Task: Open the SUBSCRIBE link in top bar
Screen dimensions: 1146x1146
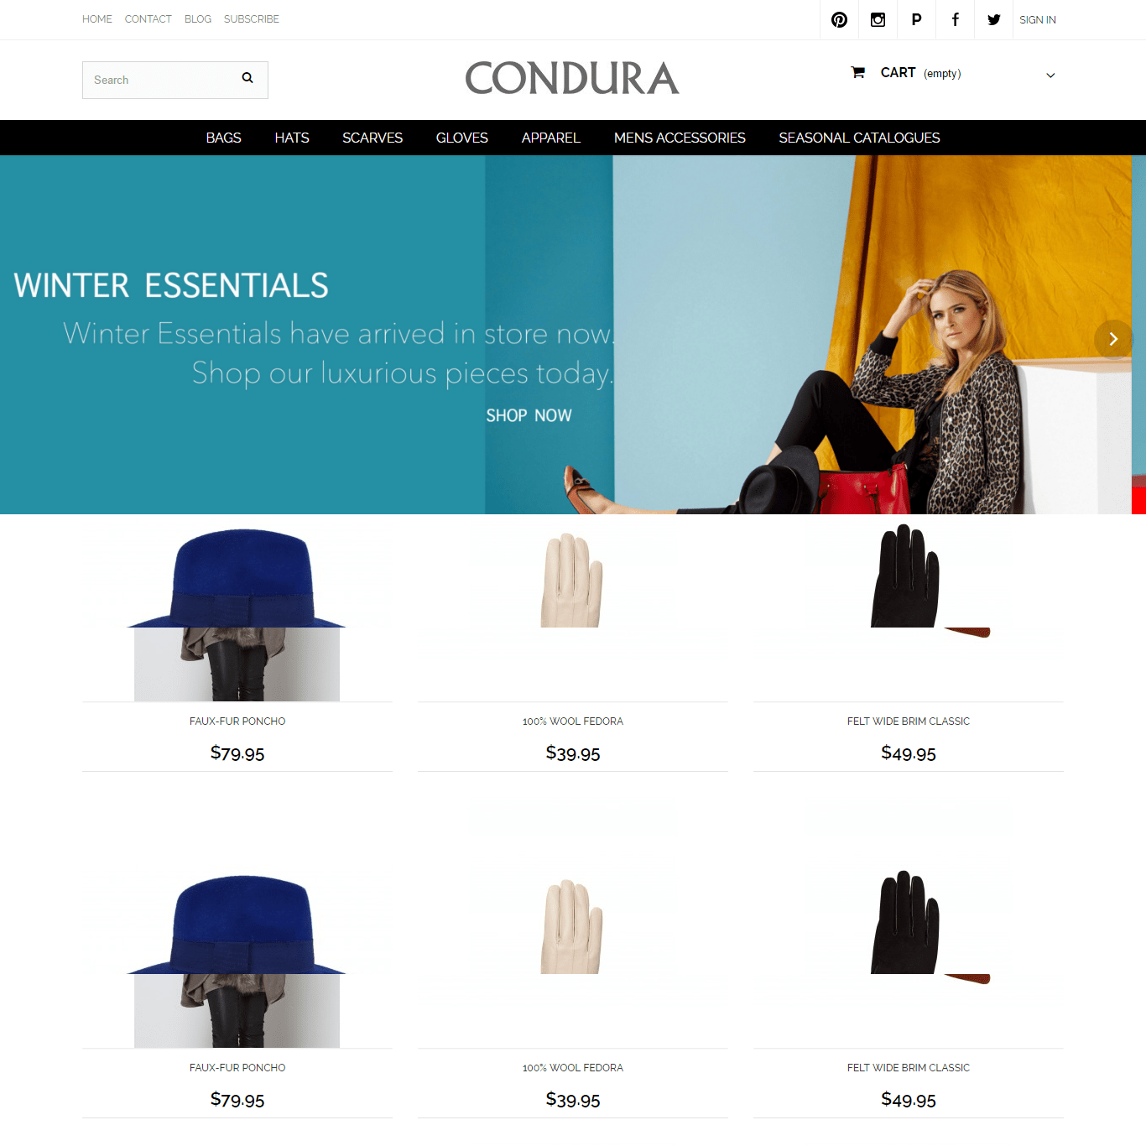Action: 252,19
